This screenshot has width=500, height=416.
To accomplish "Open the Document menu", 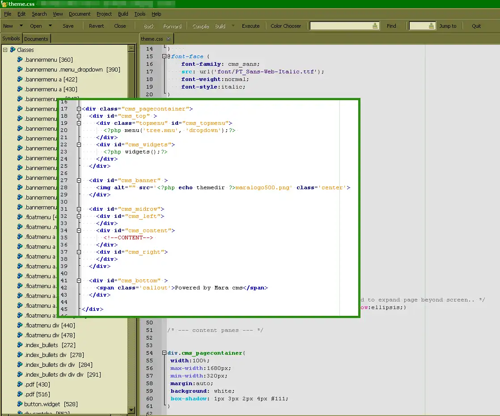I will pos(80,14).
